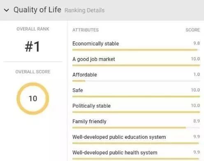
Task: Click the Politically stable attribute
Action: click(x=91, y=106)
